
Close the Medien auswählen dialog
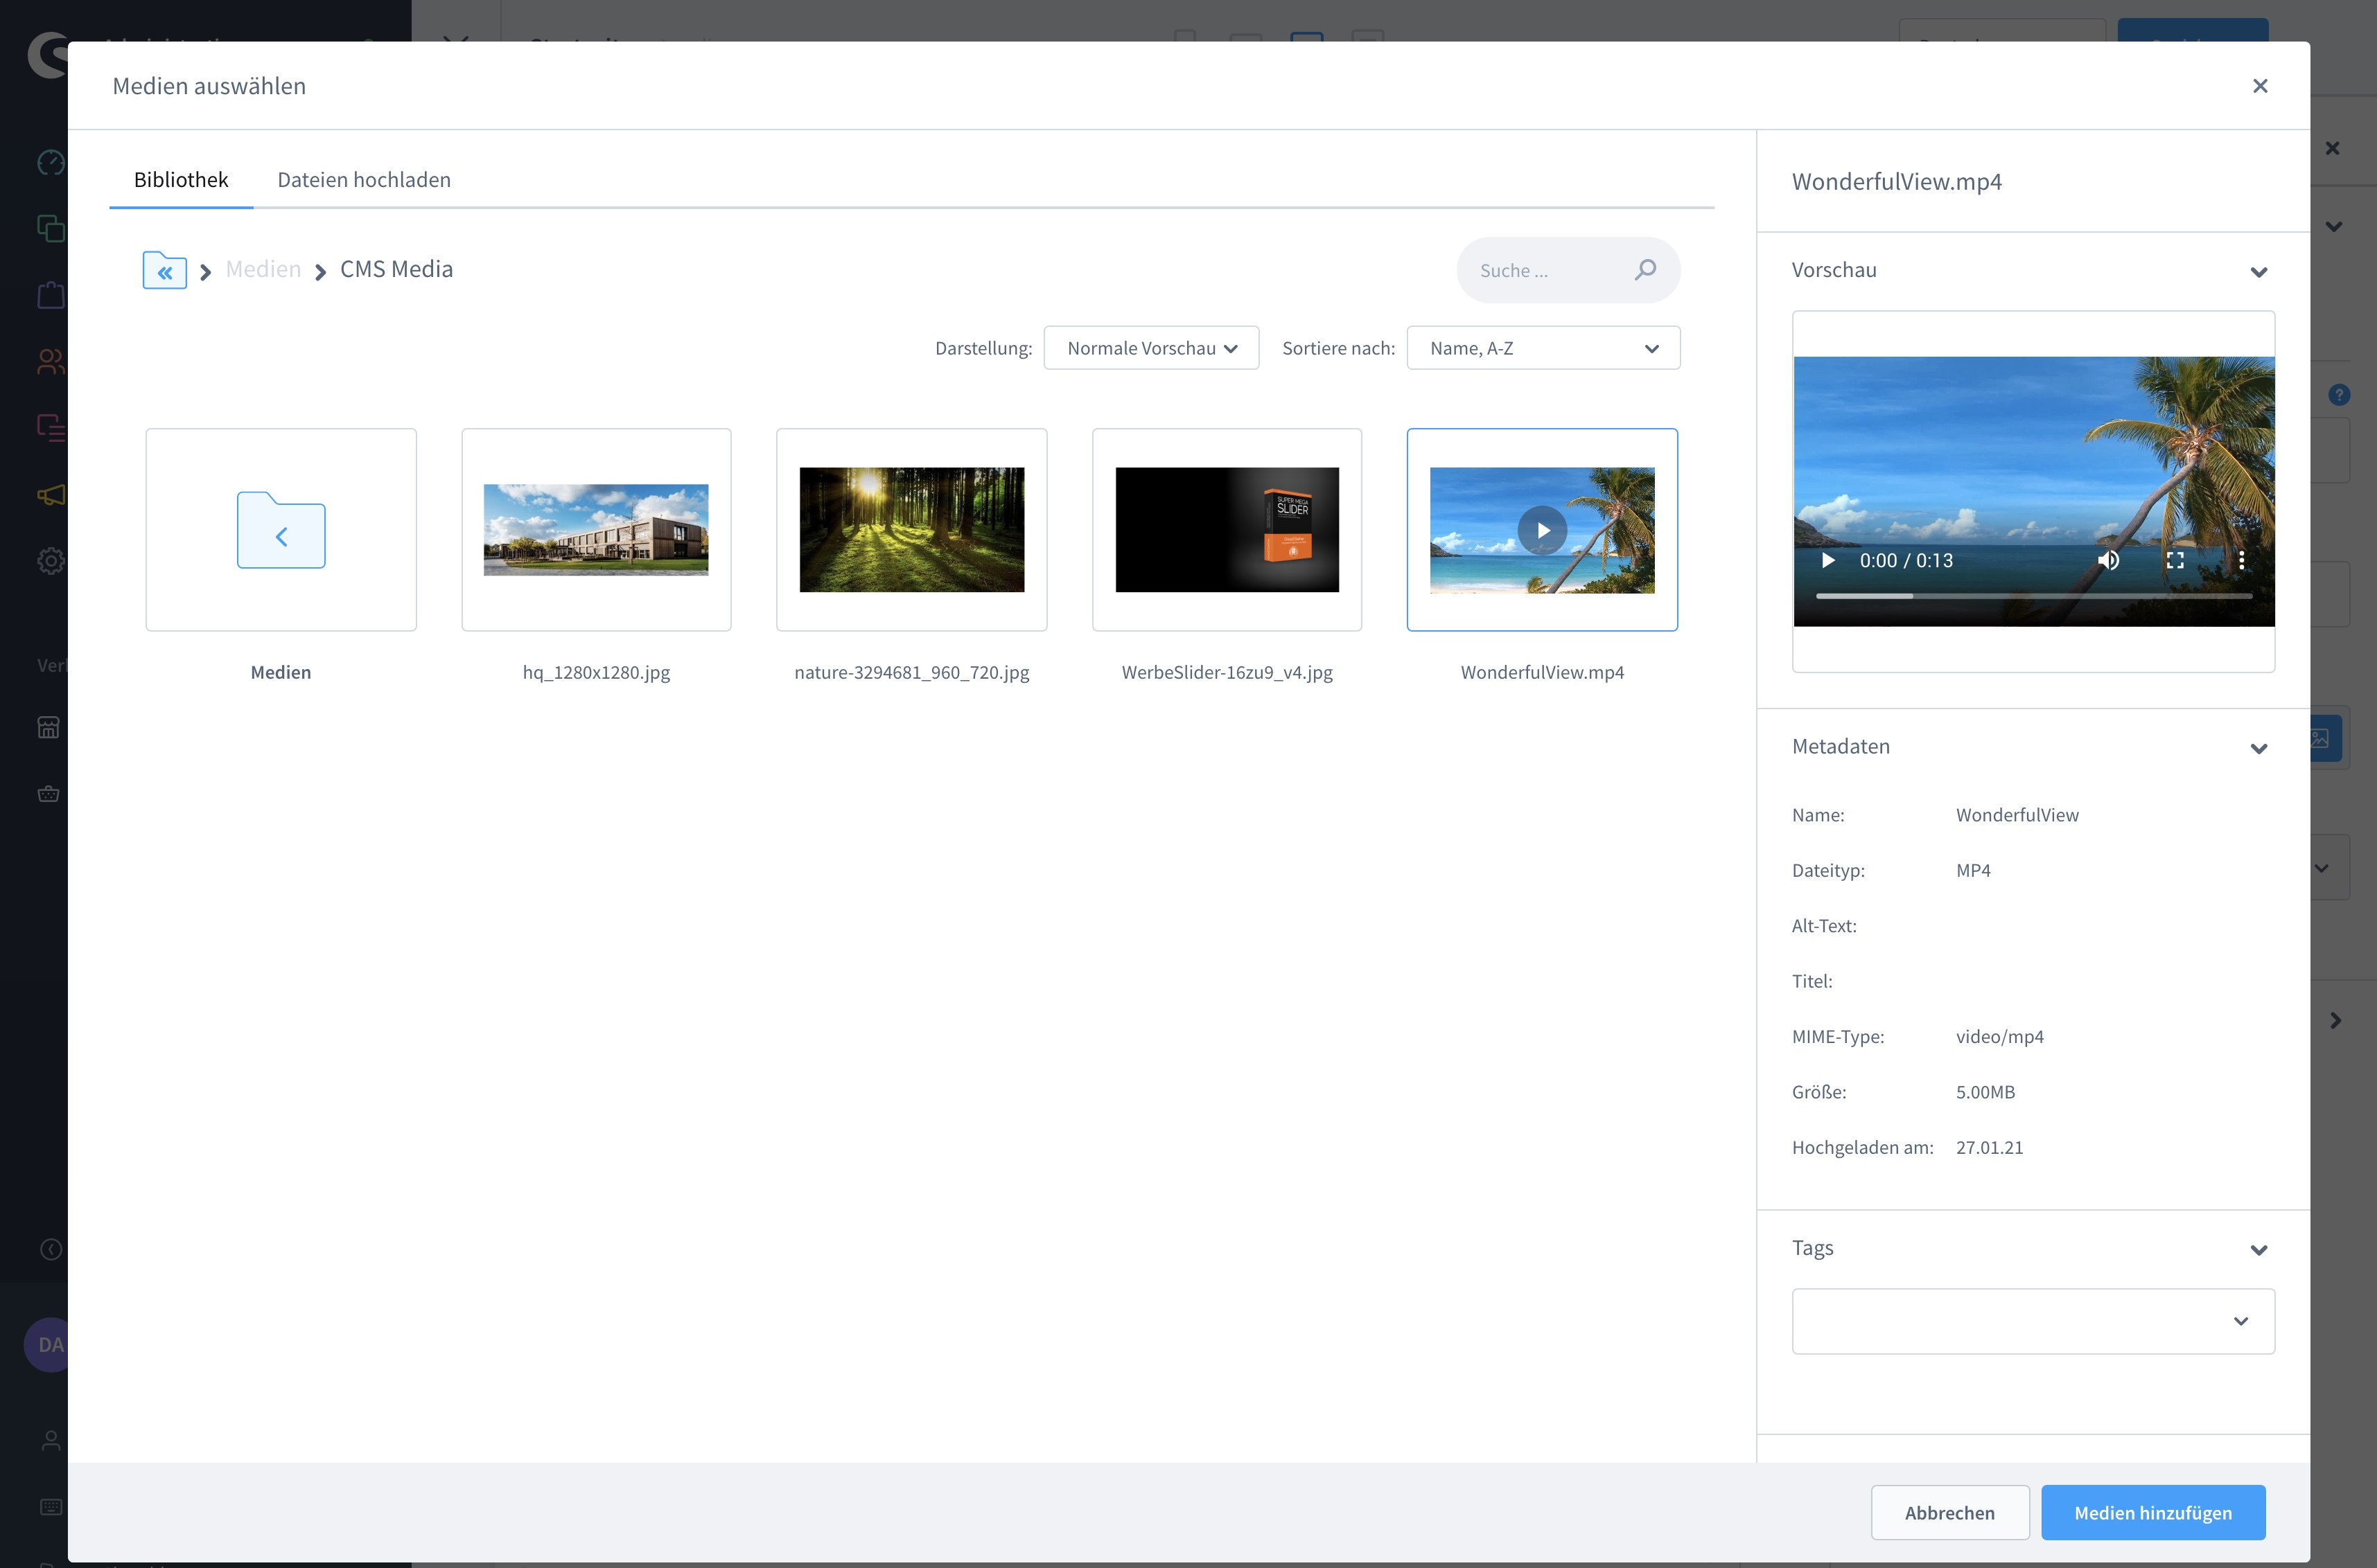pyautogui.click(x=2260, y=86)
